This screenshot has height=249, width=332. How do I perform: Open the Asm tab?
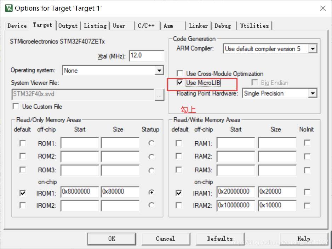(x=173, y=26)
